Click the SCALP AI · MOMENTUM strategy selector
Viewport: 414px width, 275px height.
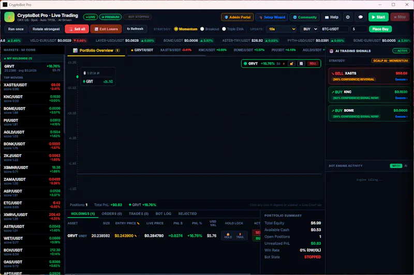click(x=391, y=60)
